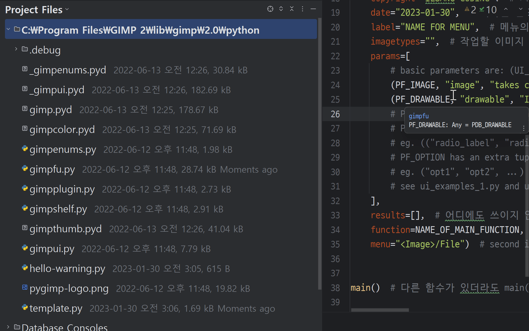Click the Collapse All icon in Project panel
Image resolution: width=529 pixels, height=331 pixels.
click(x=292, y=9)
